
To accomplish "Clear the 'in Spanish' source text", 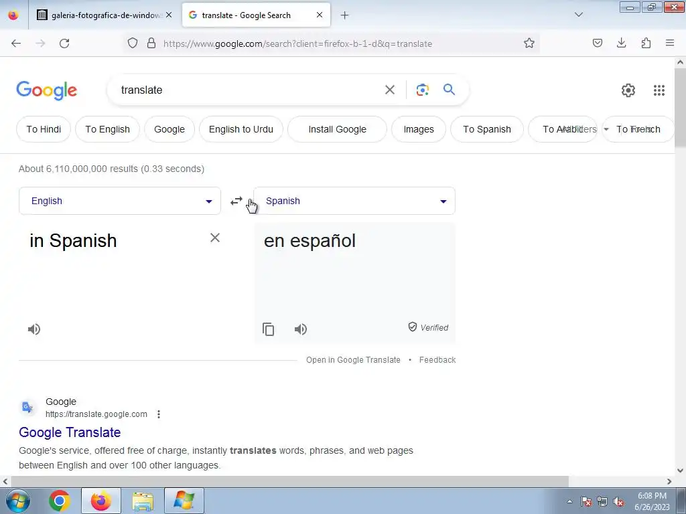I will coord(215,238).
